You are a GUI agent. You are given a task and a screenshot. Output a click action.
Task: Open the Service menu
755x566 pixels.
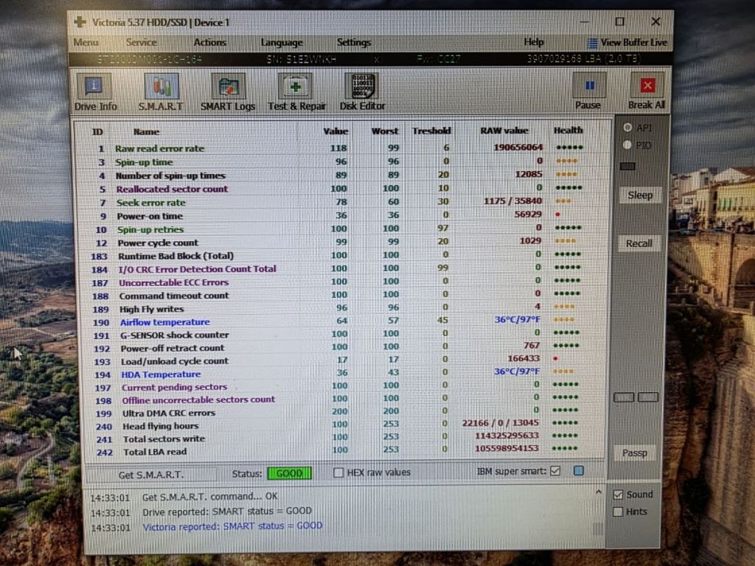point(141,42)
